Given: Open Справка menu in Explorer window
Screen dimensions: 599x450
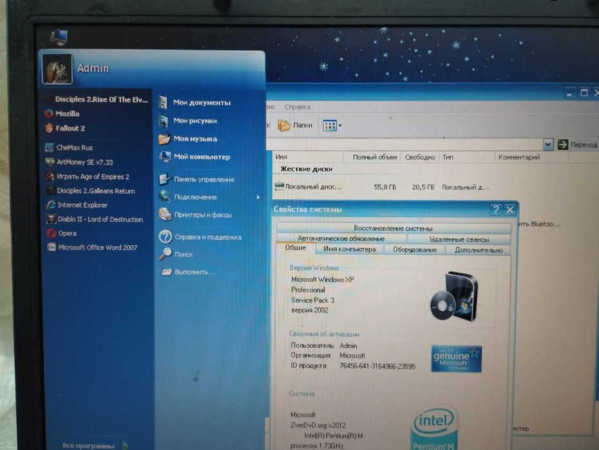Looking at the screenshot, I should (297, 107).
